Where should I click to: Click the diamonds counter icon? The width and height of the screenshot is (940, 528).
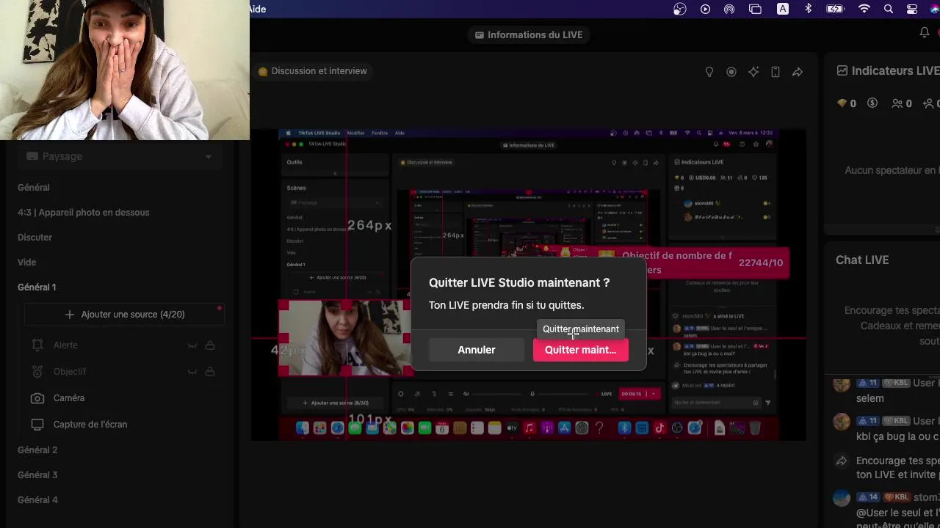tap(842, 103)
